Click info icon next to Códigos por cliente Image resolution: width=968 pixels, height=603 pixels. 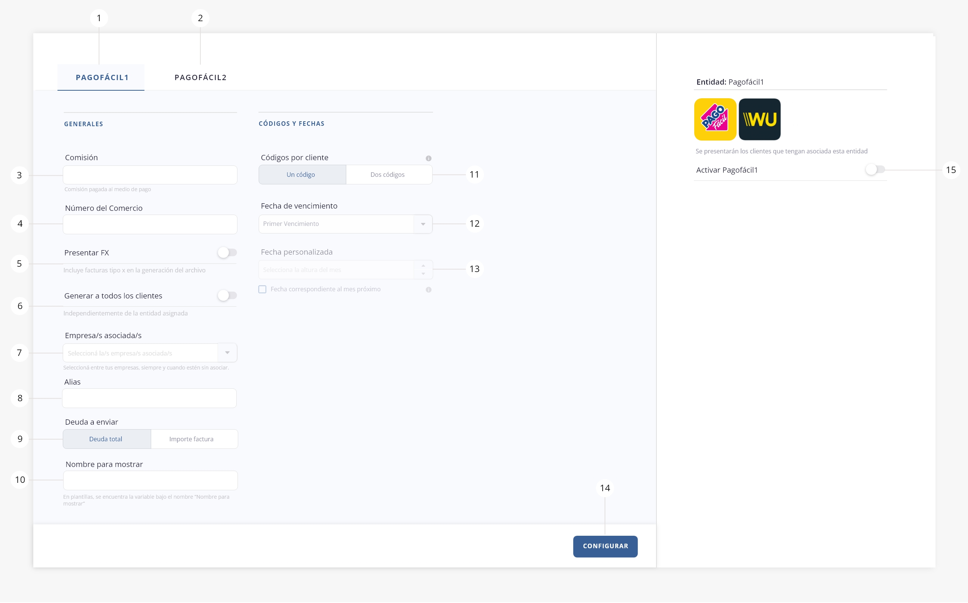coord(428,158)
